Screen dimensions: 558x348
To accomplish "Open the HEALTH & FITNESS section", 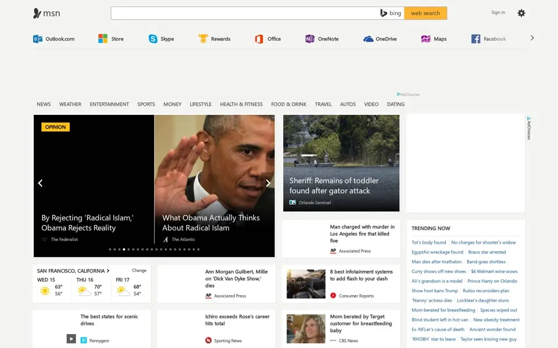I will pyautogui.click(x=241, y=104).
